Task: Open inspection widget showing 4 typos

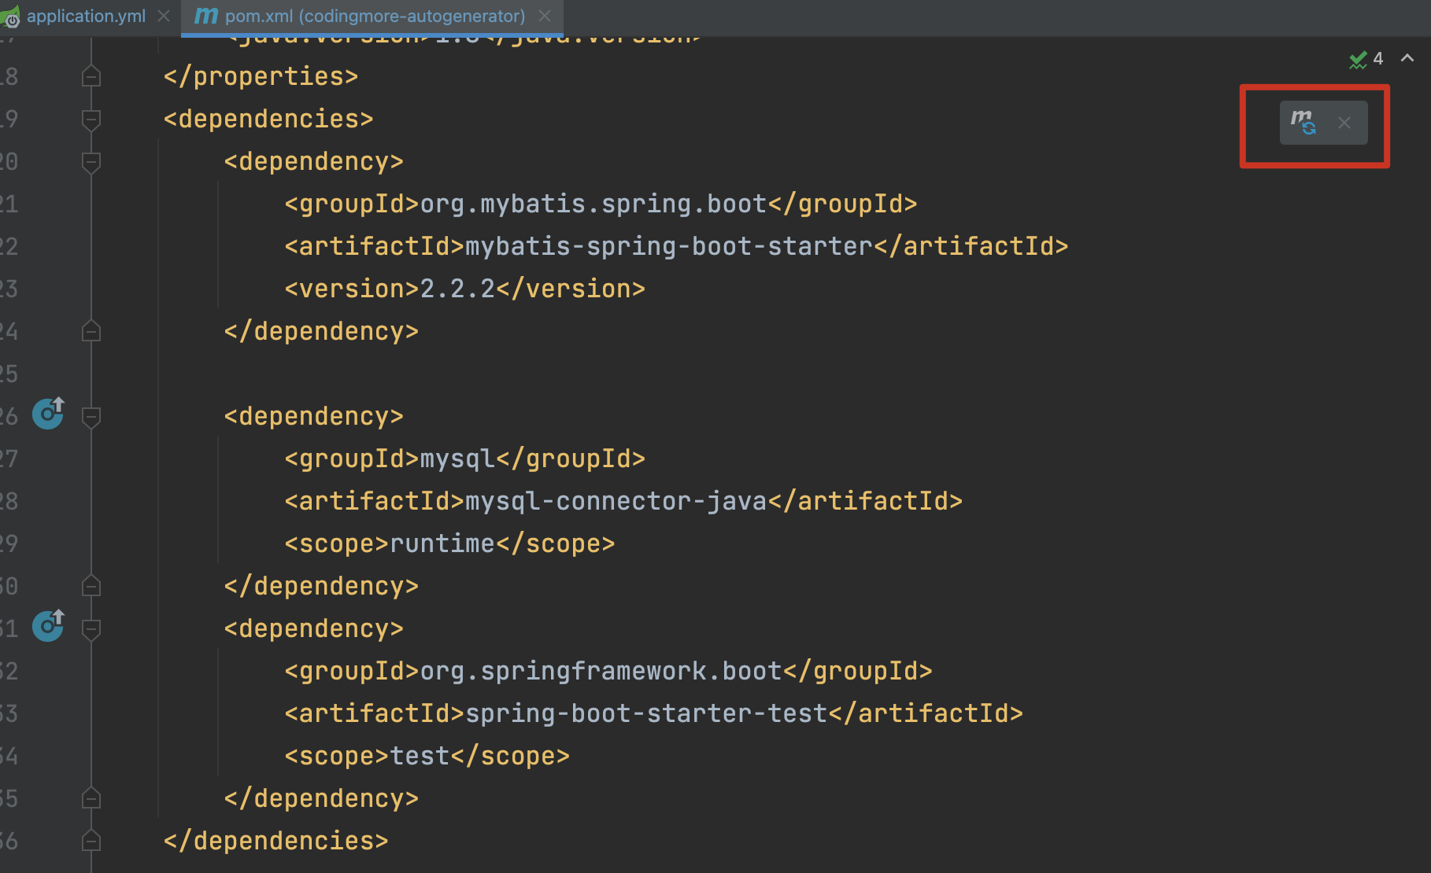Action: click(1366, 59)
